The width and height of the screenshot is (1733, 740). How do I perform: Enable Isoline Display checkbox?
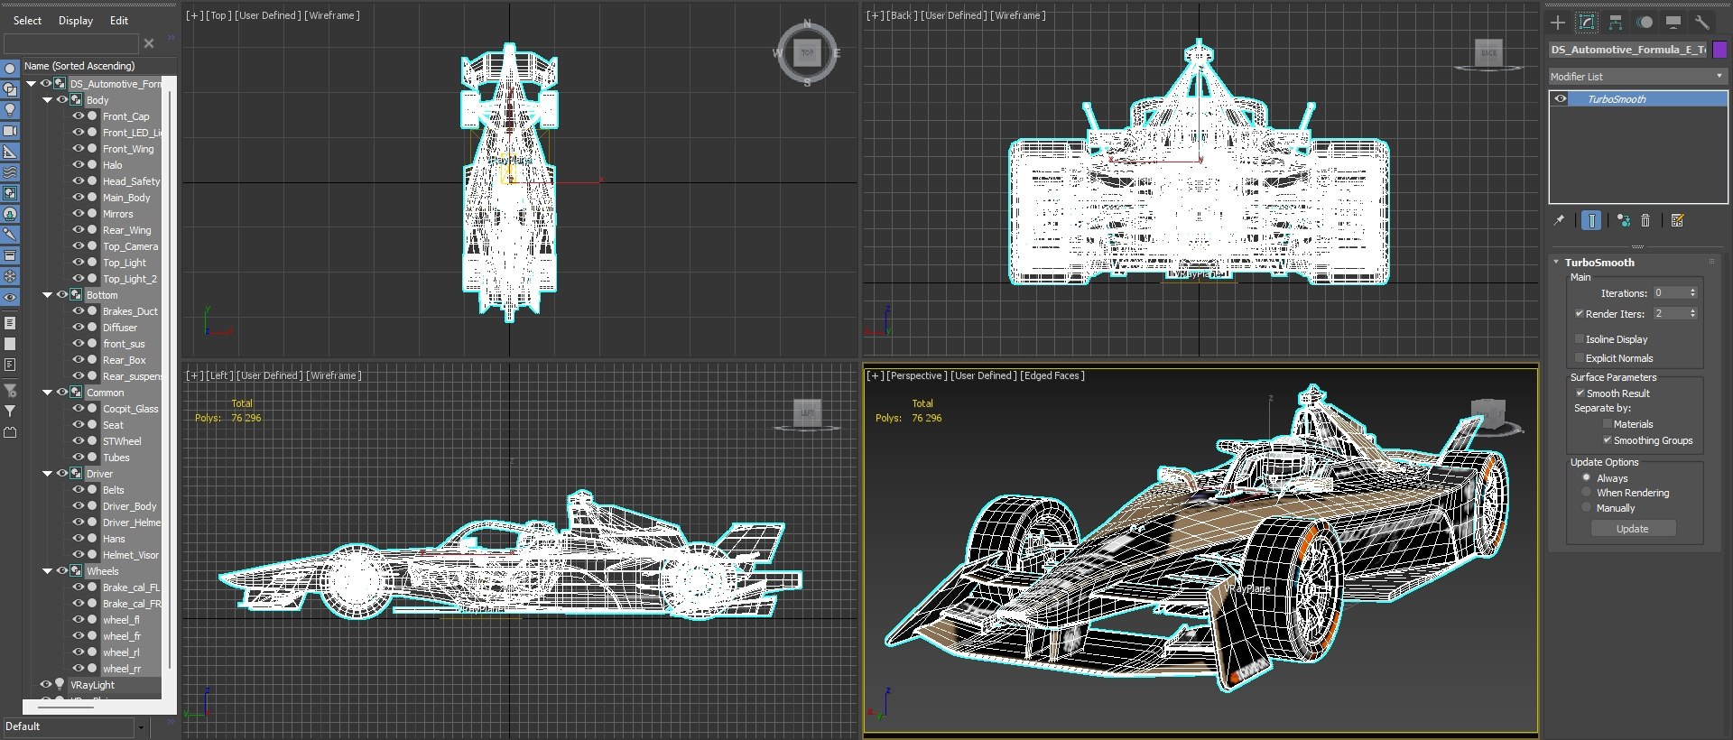point(1579,339)
